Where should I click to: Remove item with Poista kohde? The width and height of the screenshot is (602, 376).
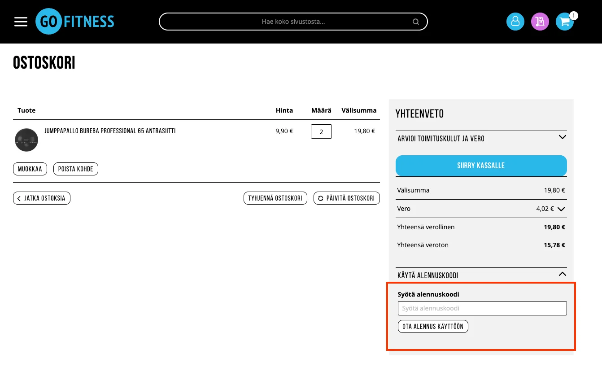[x=76, y=169]
